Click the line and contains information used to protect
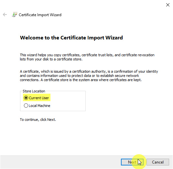Screen dimensions: 173x169 [79, 76]
